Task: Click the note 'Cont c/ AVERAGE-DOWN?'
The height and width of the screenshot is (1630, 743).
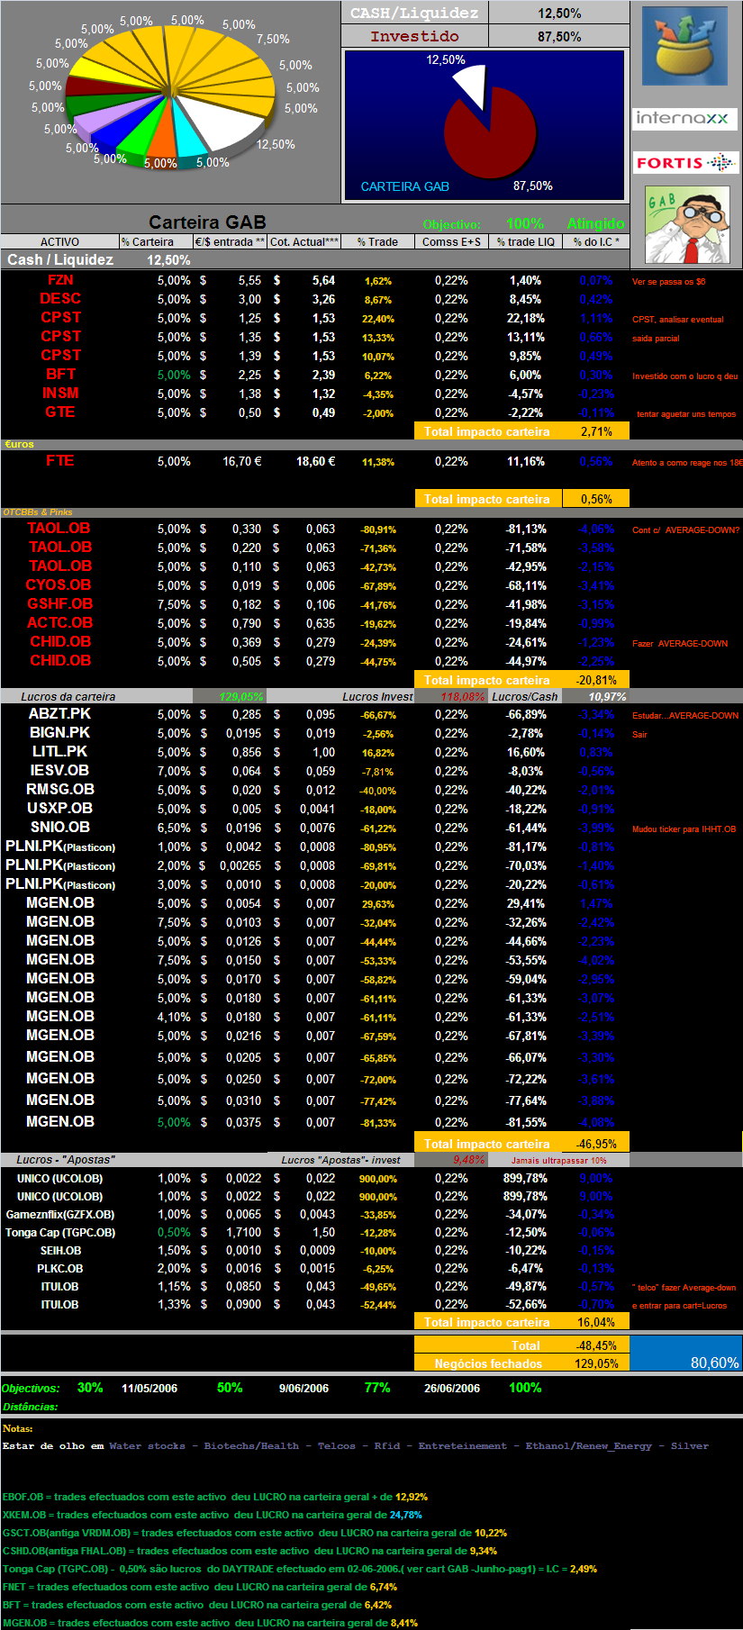Action: pos(686,530)
